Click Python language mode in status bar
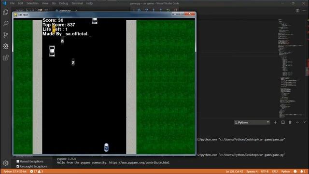Viewport: 309px width, 174px height. 285,172
